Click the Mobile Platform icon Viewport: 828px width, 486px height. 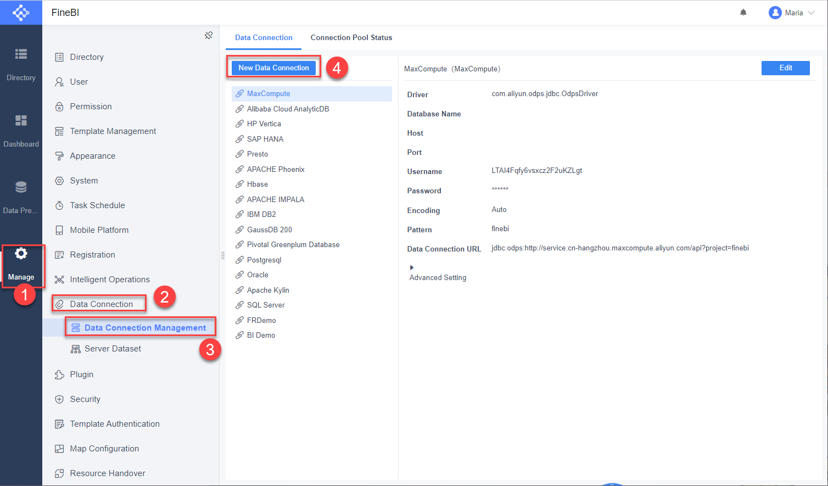click(x=59, y=230)
